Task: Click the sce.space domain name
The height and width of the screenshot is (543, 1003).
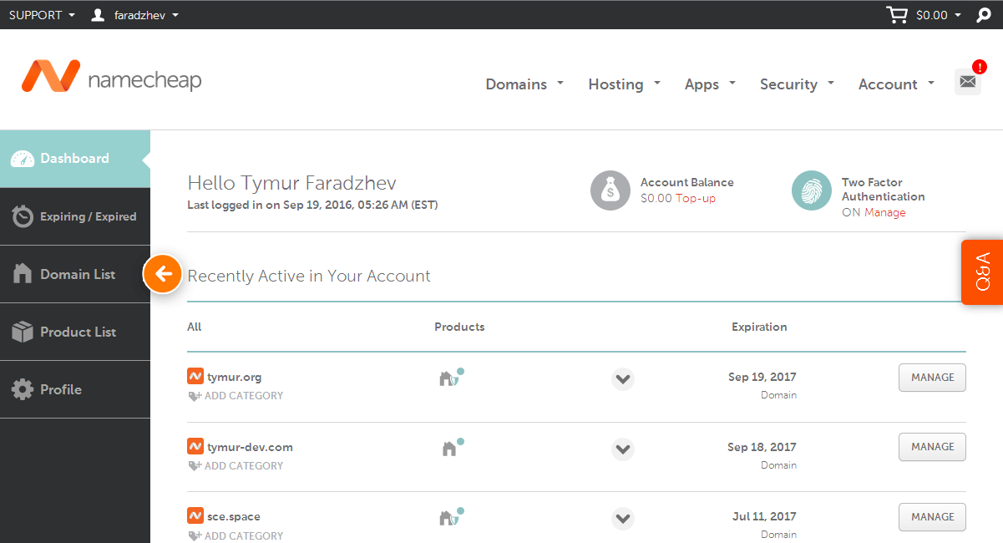Action: (234, 516)
